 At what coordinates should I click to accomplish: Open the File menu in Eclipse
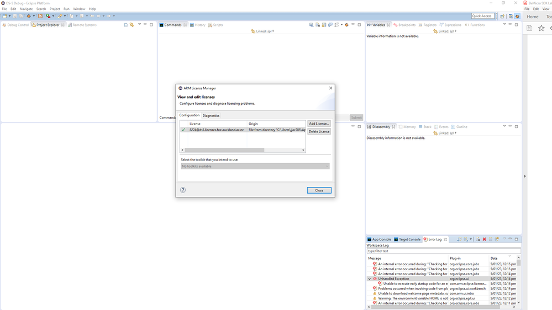coord(4,9)
